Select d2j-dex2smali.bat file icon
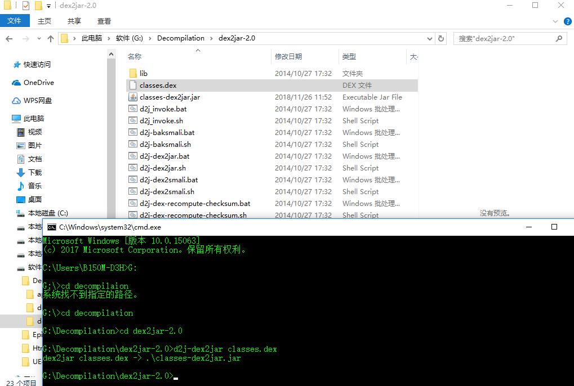 (133, 179)
